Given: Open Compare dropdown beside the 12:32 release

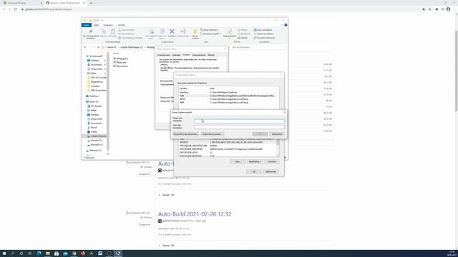Looking at the screenshot, I should tap(145, 225).
